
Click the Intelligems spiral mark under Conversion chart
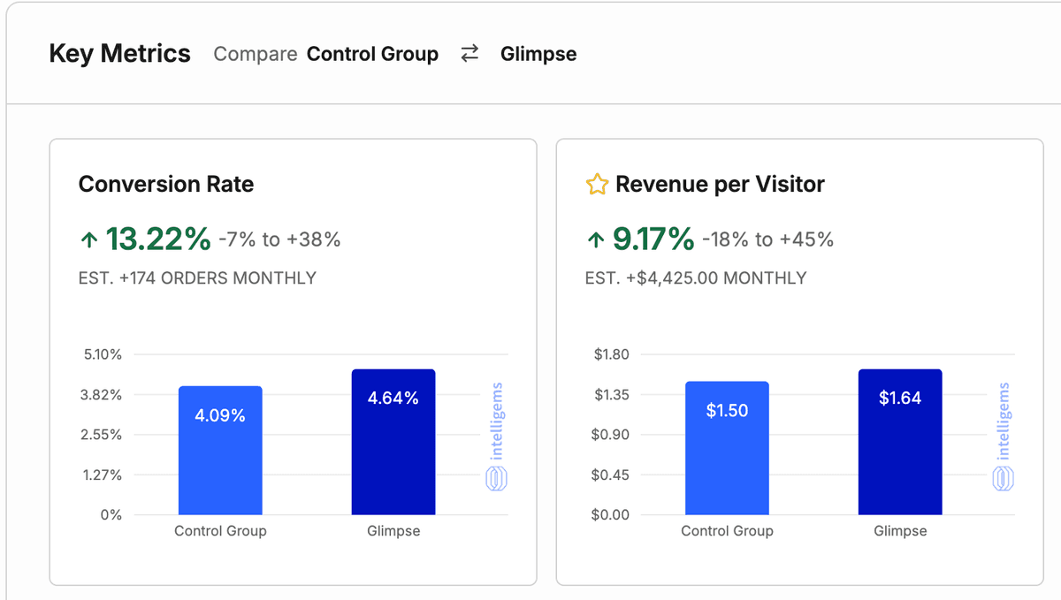497,480
